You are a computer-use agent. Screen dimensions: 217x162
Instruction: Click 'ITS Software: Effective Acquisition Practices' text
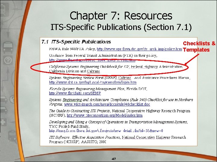point(85,137)
